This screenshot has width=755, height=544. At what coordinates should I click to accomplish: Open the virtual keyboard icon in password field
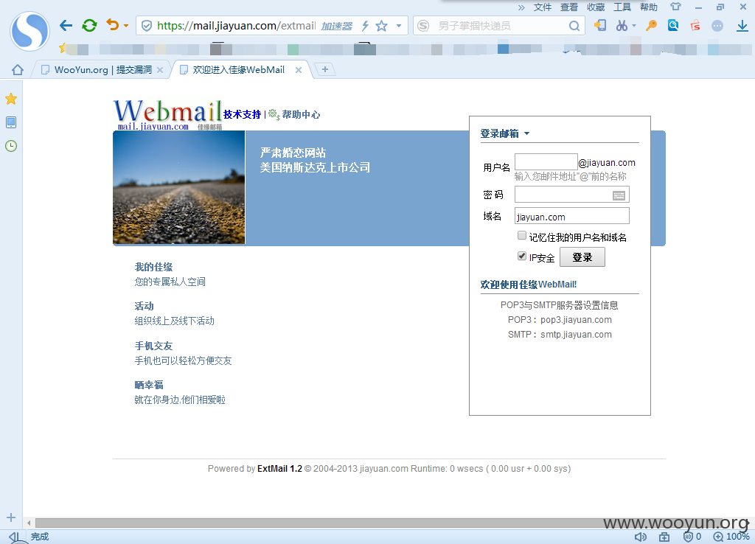(619, 195)
